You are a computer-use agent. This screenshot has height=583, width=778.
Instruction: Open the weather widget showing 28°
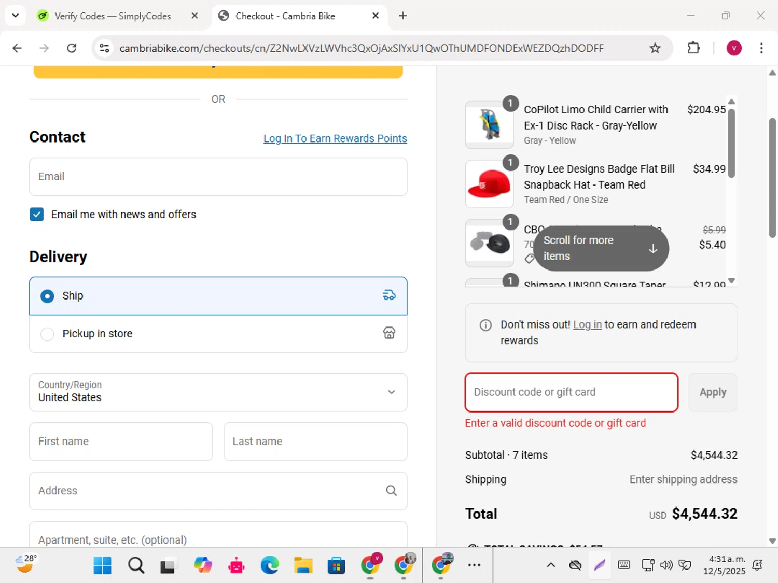26,564
